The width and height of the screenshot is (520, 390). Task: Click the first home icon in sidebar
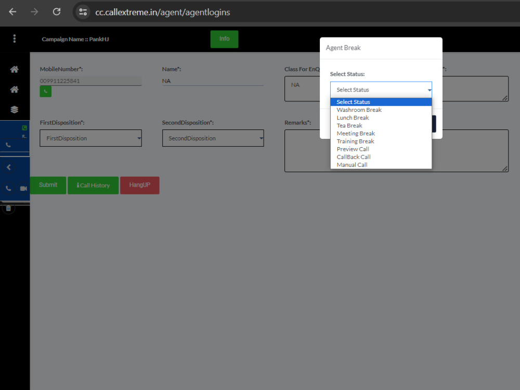point(14,69)
